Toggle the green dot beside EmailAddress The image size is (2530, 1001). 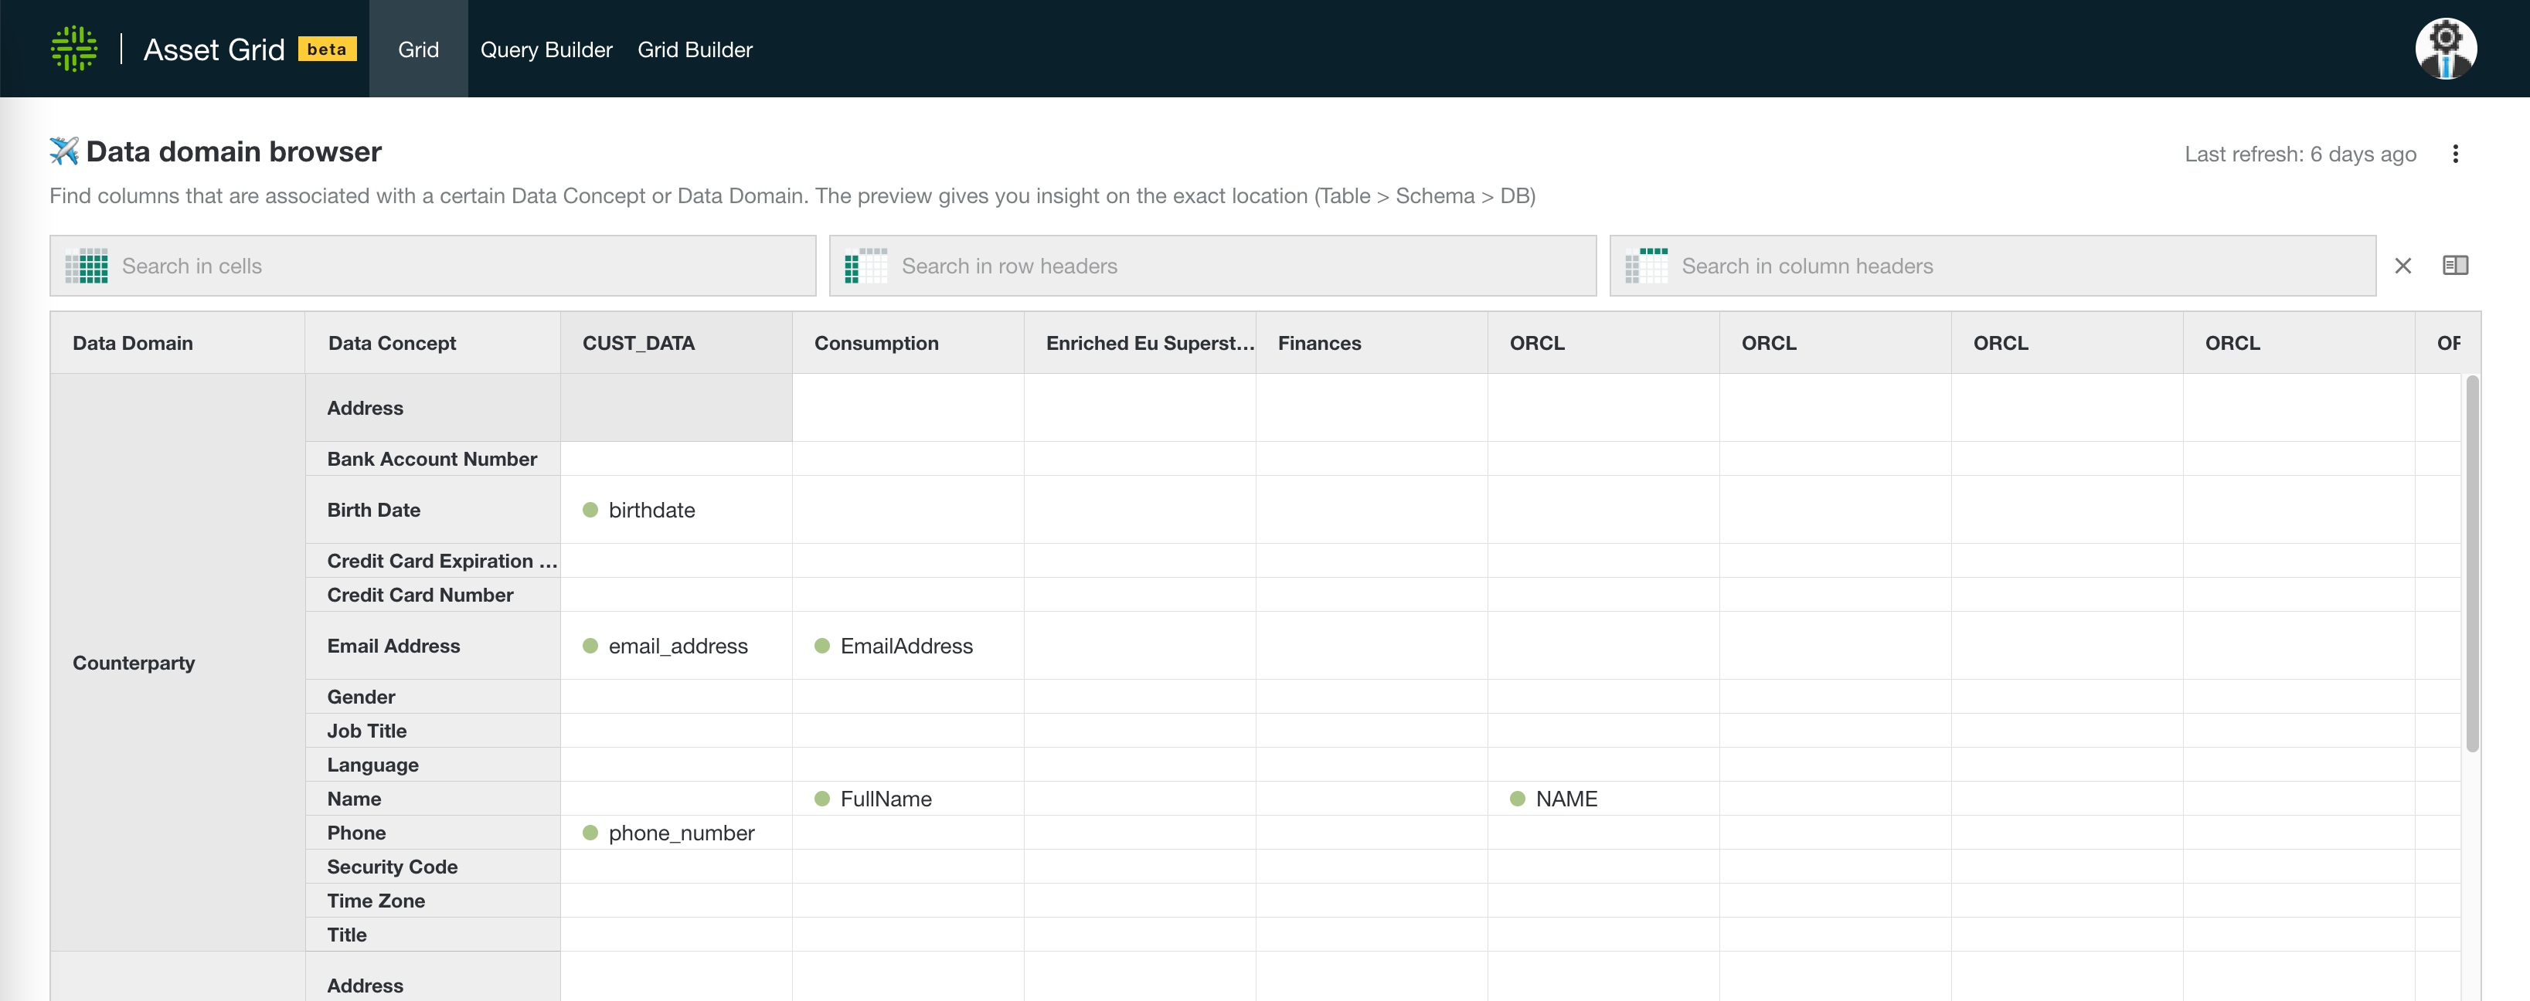point(822,646)
